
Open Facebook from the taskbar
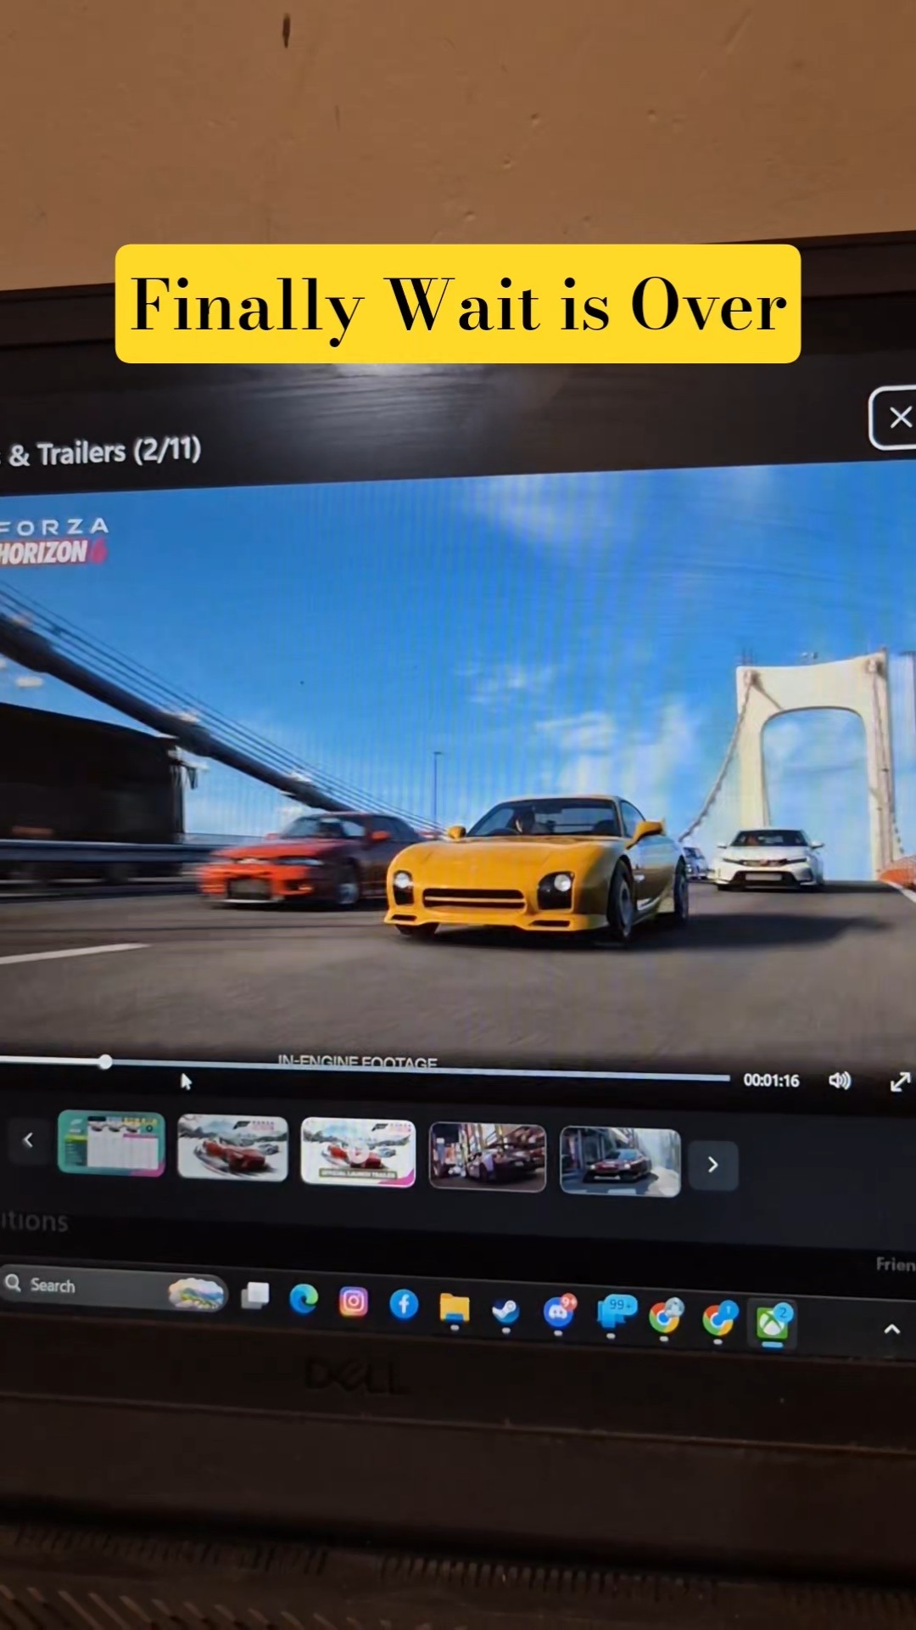tap(404, 1304)
